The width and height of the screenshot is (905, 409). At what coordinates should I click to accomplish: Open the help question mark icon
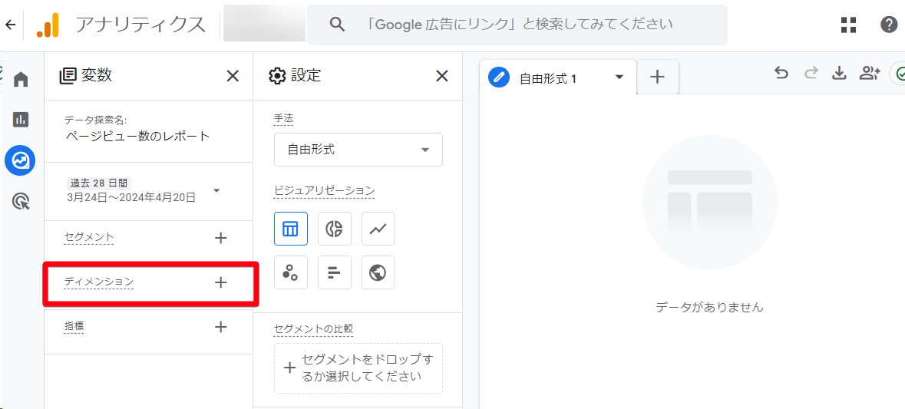889,25
